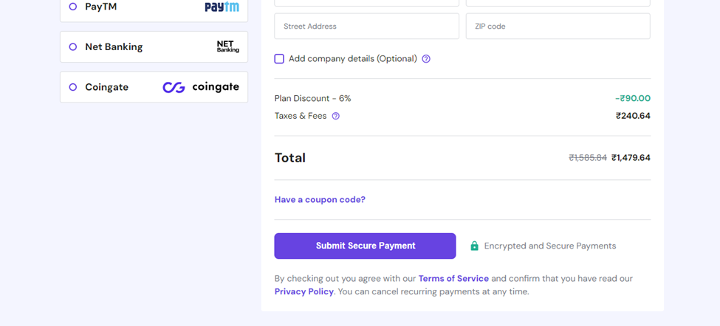Click the Coingate logo icon

click(201, 87)
